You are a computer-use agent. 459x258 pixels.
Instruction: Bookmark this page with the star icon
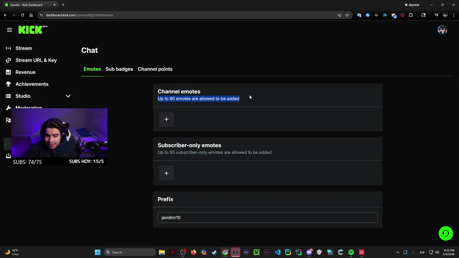pos(347,15)
